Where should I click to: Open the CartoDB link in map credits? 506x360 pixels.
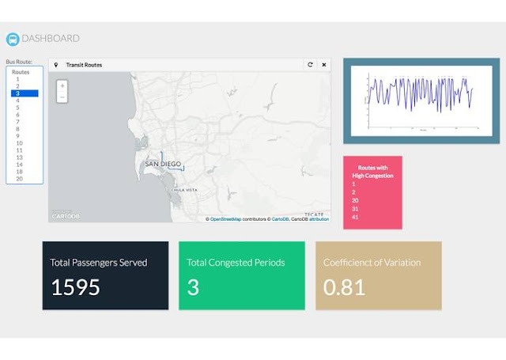click(280, 219)
